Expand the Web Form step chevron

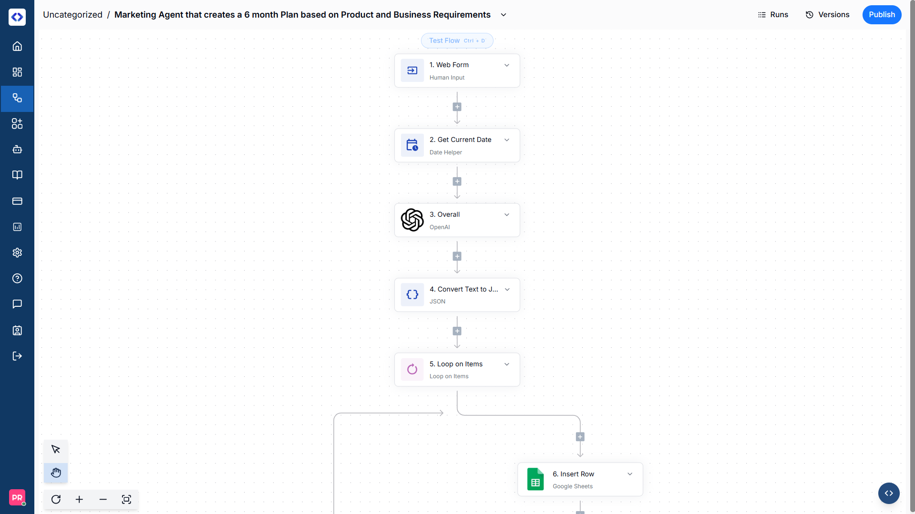[507, 65]
